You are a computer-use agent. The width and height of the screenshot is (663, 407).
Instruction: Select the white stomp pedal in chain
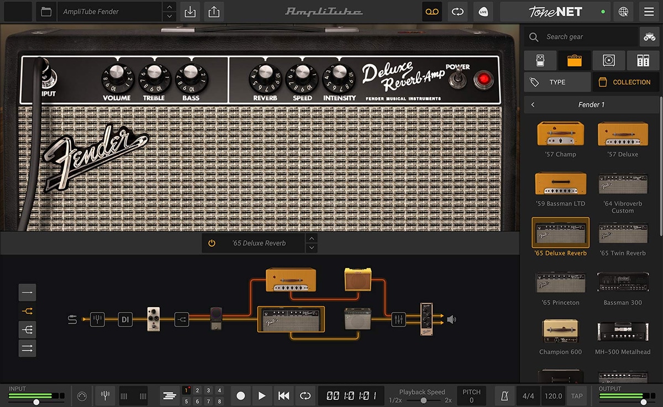click(x=154, y=319)
